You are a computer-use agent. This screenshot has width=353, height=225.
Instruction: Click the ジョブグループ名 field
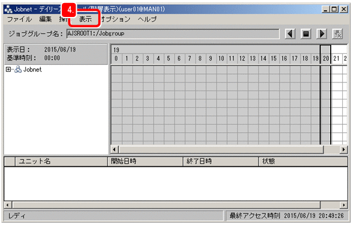173,34
